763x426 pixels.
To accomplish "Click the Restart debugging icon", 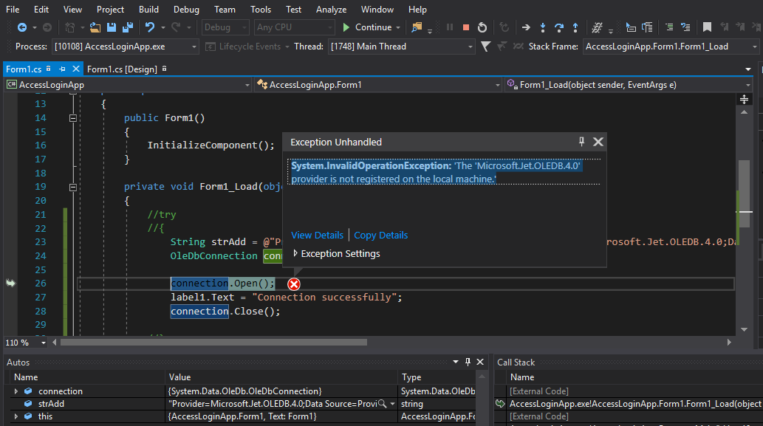I will (x=482, y=27).
